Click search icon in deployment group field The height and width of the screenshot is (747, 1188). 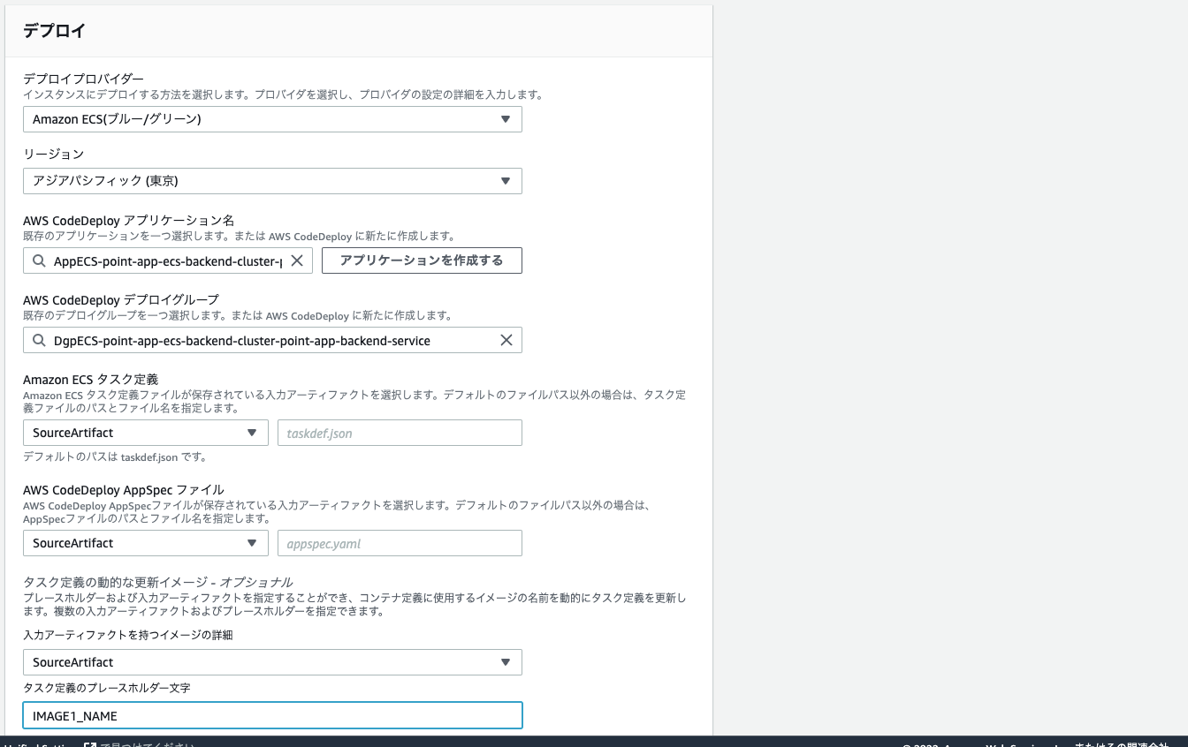39,340
